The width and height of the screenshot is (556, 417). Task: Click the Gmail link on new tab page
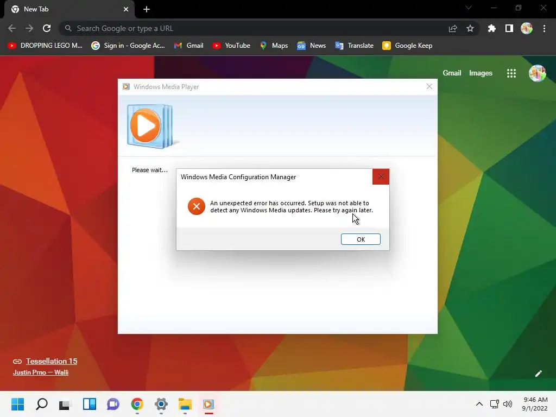click(x=452, y=73)
